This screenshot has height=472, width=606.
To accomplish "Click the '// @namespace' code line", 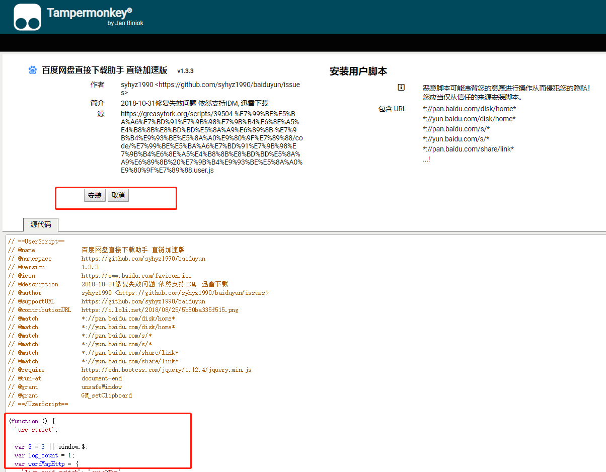I will (107, 259).
